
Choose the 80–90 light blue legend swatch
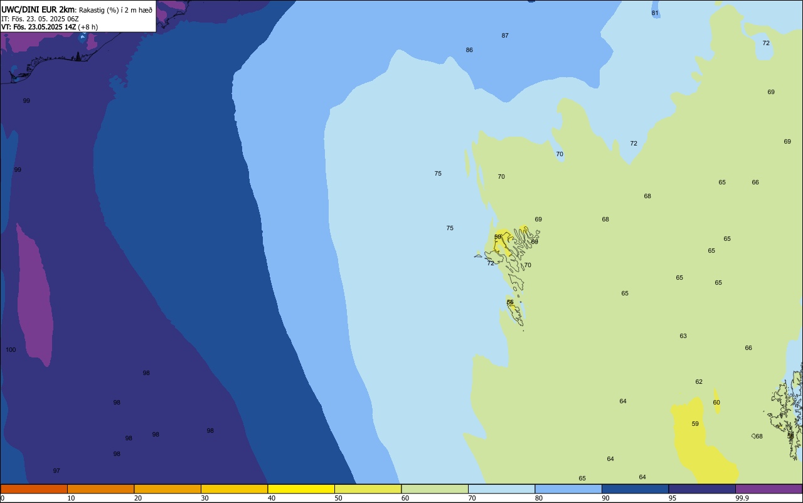[568, 489]
